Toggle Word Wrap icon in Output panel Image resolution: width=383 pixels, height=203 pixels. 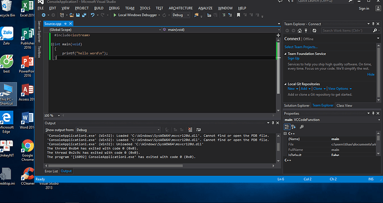click(199, 130)
